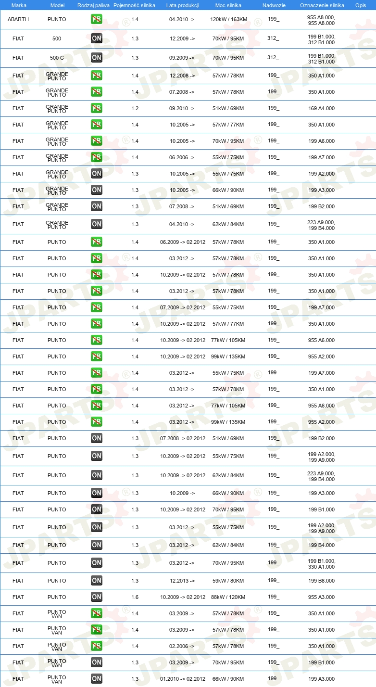Click the 199 A6.000 engine code cell
This screenshot has width=376, height=687.
[x=322, y=141]
